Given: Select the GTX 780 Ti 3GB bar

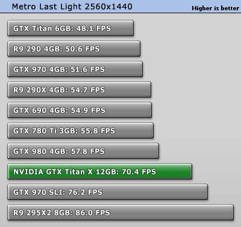Looking at the screenshot, I should 81,131.
